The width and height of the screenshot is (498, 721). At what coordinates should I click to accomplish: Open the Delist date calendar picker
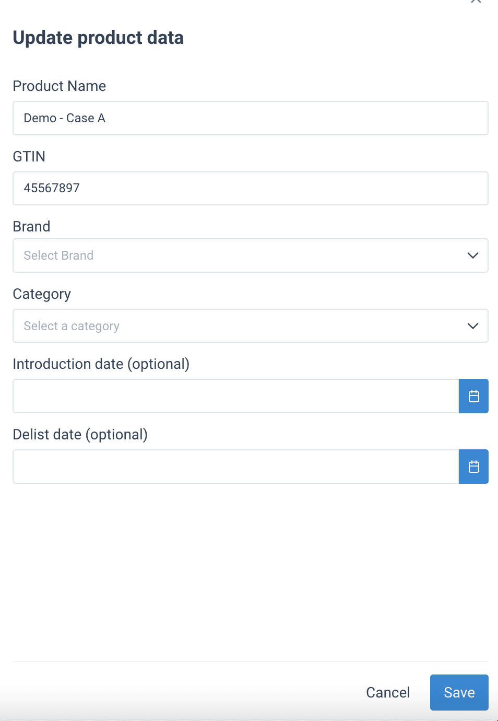click(473, 467)
